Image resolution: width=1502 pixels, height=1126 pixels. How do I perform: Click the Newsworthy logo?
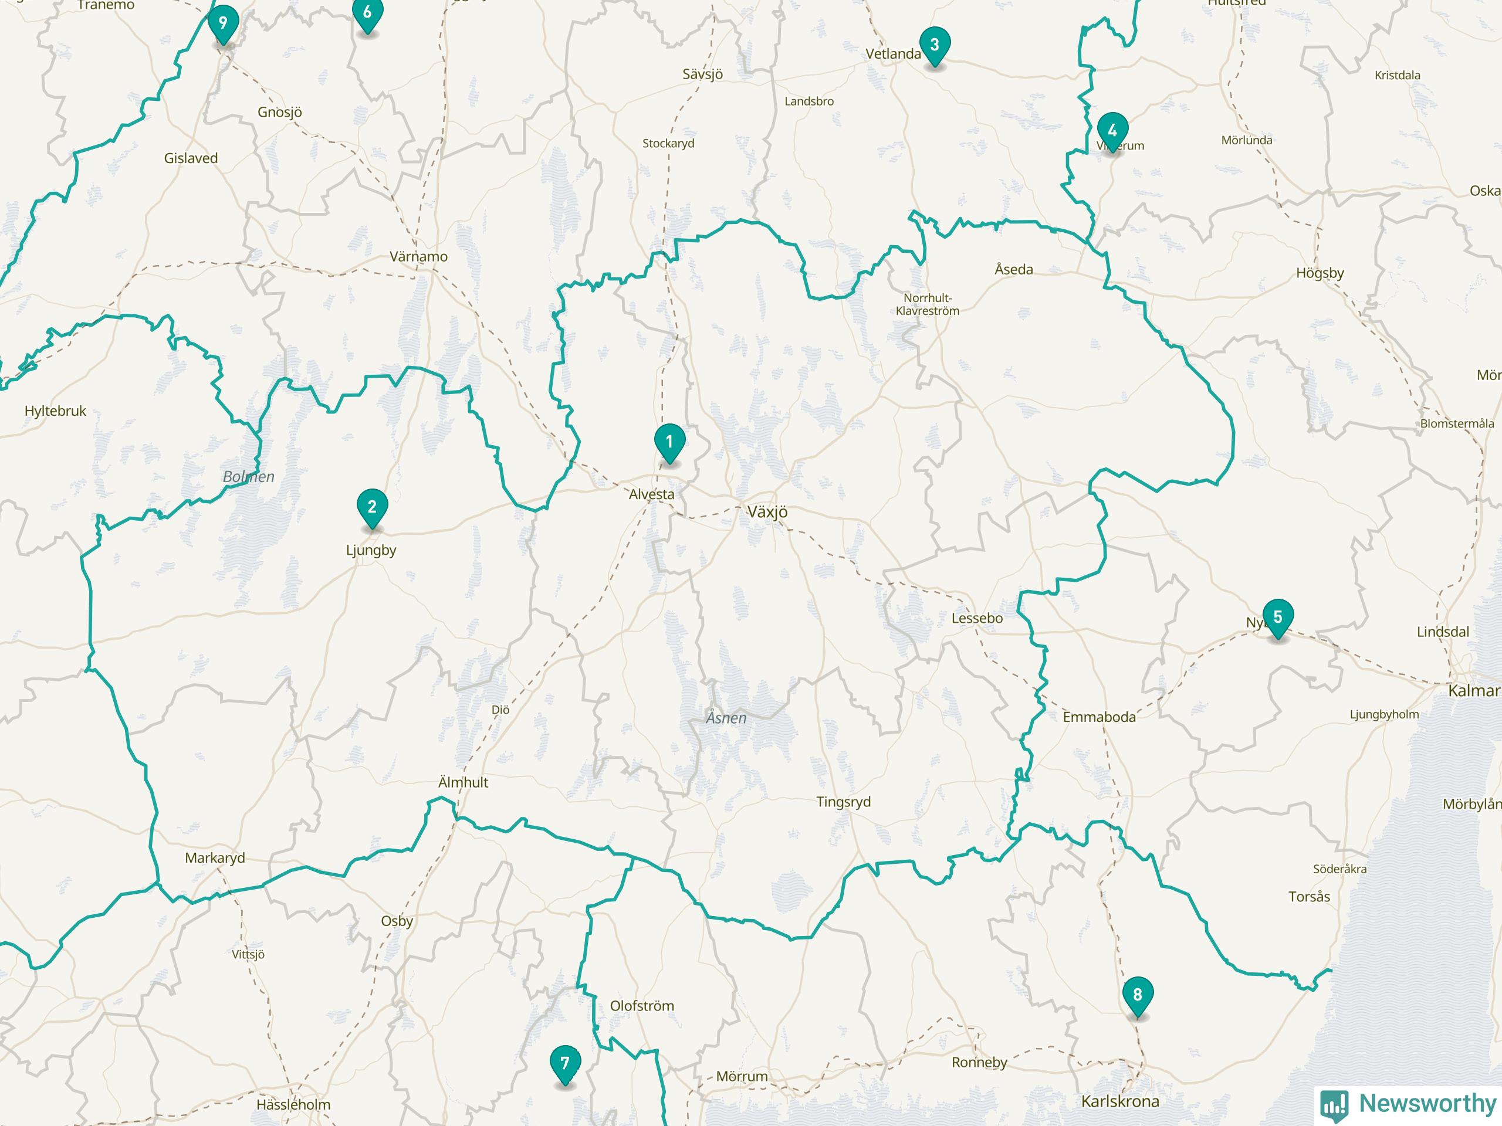pyautogui.click(x=1408, y=1104)
